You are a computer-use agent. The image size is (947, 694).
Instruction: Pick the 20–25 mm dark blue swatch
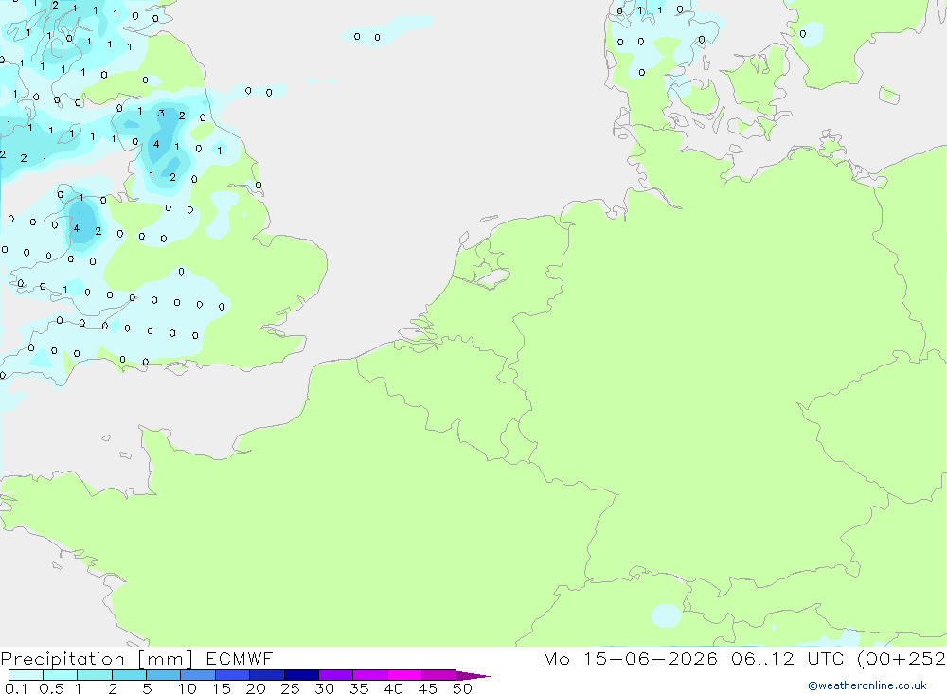[267, 675]
